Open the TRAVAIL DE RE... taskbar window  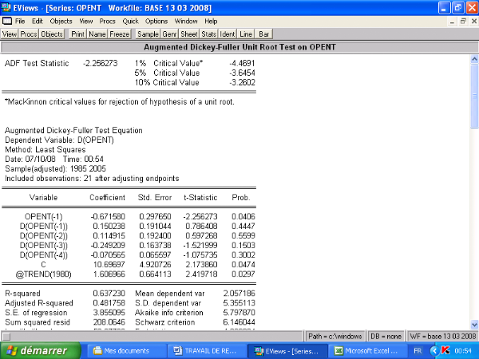pos(204,351)
